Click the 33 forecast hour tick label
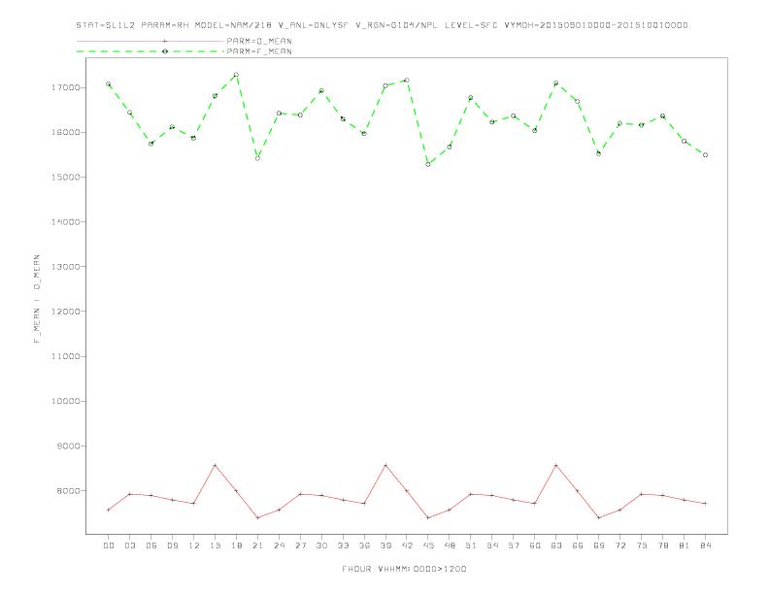Image resolution: width=769 pixels, height=594 pixels. [x=343, y=545]
